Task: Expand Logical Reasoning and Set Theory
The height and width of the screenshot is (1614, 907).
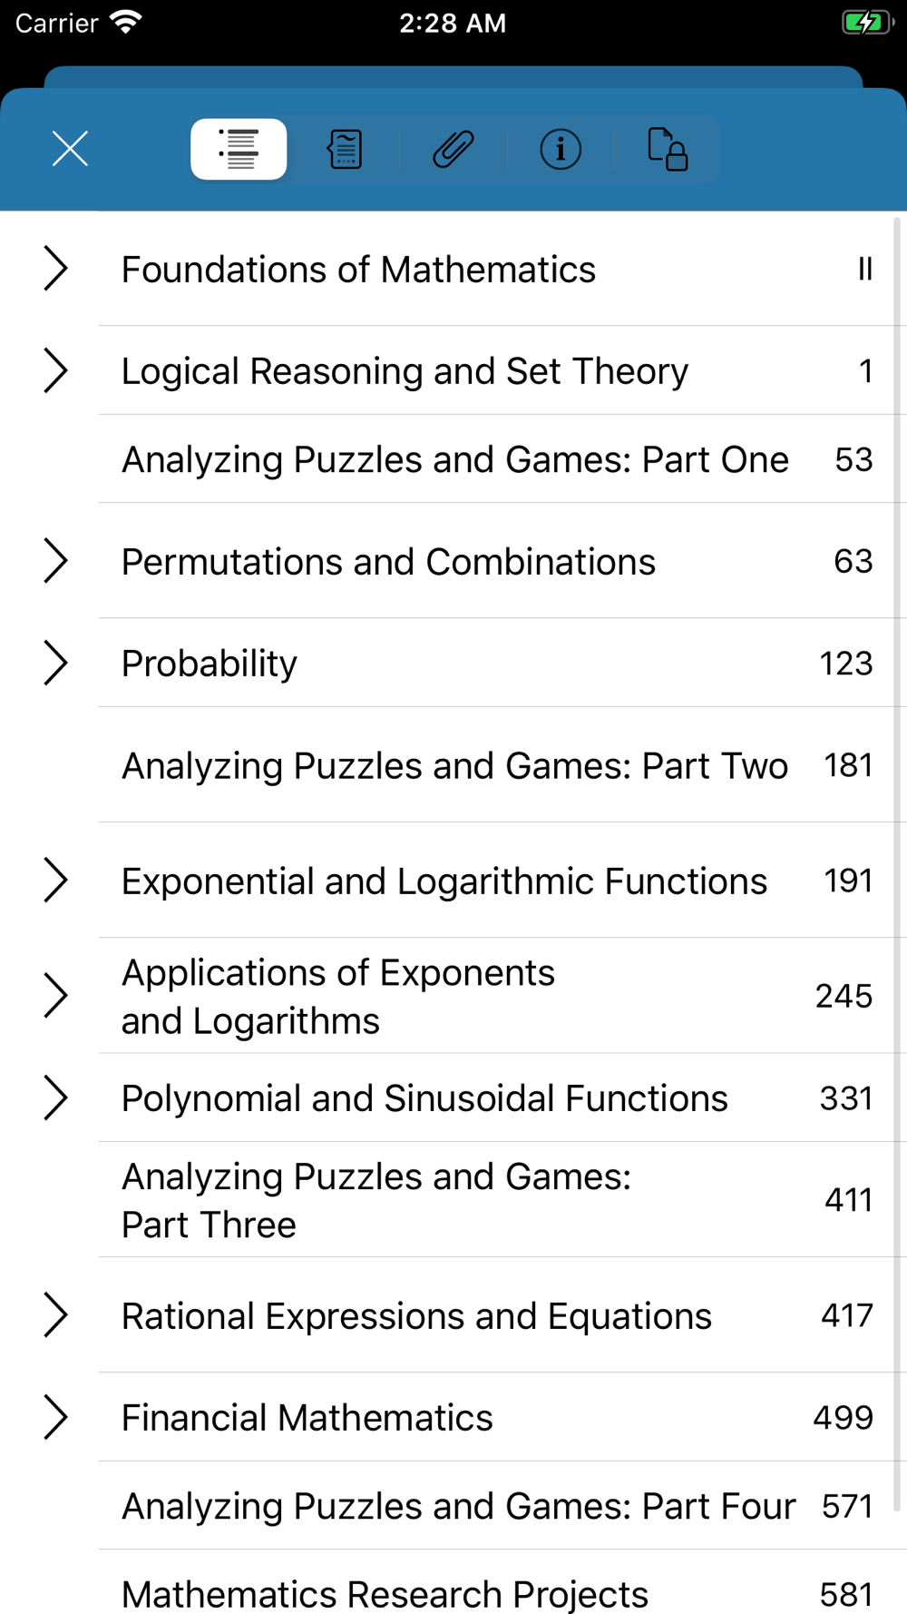Action: point(55,371)
